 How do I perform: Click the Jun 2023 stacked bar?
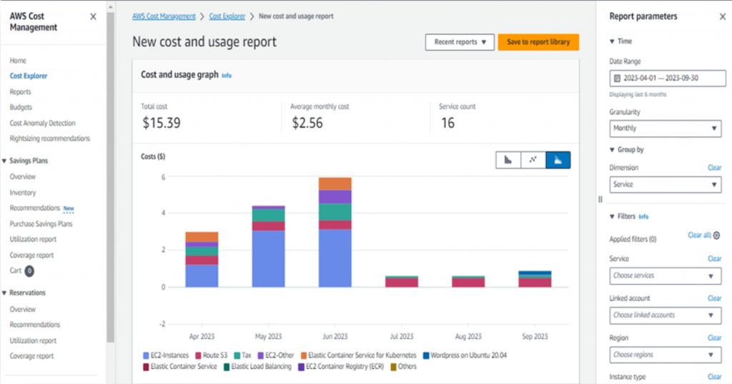click(x=335, y=232)
